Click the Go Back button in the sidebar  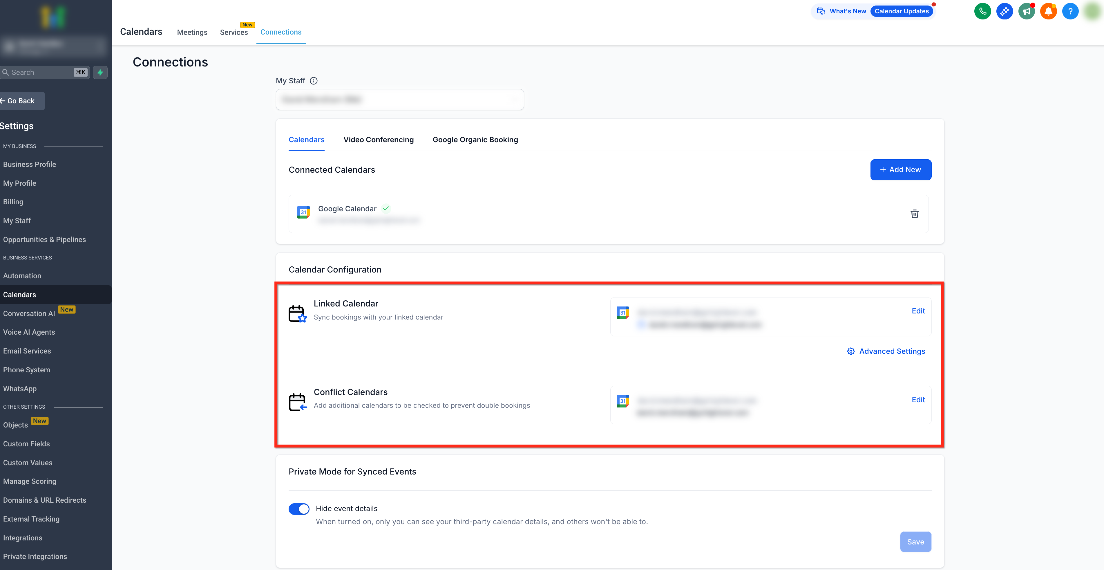click(21, 101)
